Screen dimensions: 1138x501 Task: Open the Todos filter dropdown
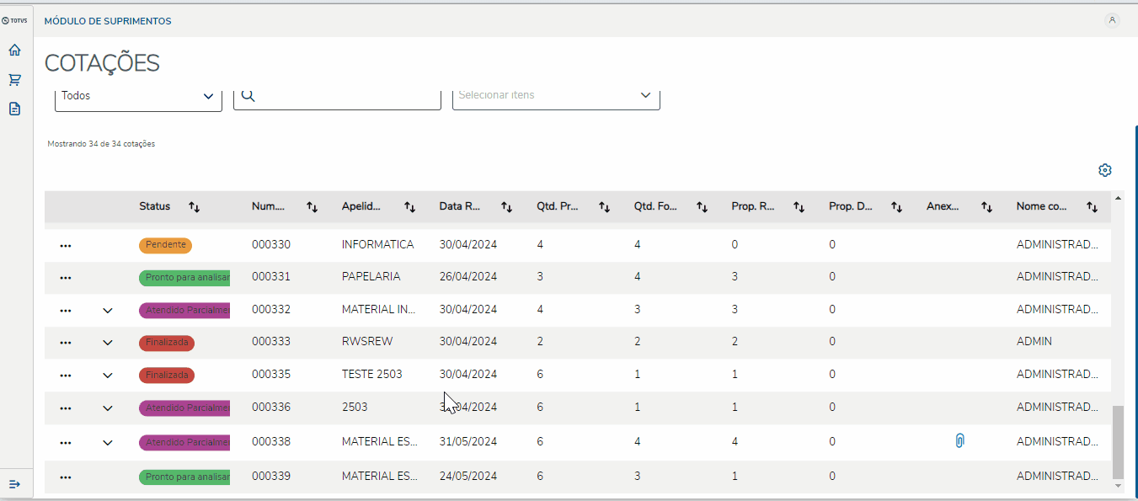(138, 96)
